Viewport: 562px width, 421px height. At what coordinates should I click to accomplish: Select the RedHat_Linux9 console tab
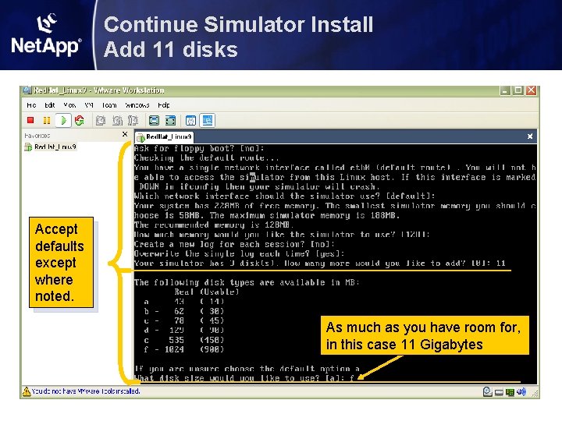coord(165,136)
